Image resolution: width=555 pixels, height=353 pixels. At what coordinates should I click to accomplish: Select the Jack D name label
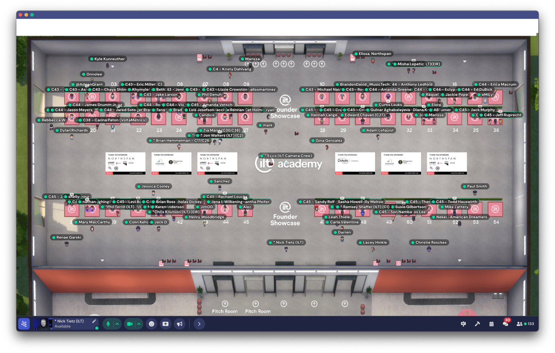(x=159, y=222)
